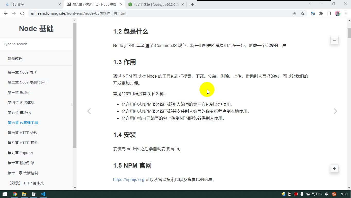Toggle the muted volume icon in tray

pyautogui.click(x=320, y=194)
